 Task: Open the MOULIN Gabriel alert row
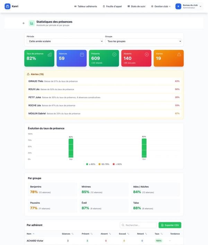pos(104,114)
